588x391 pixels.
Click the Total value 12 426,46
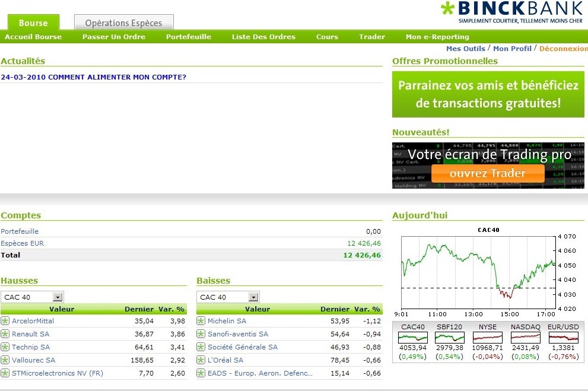click(362, 255)
